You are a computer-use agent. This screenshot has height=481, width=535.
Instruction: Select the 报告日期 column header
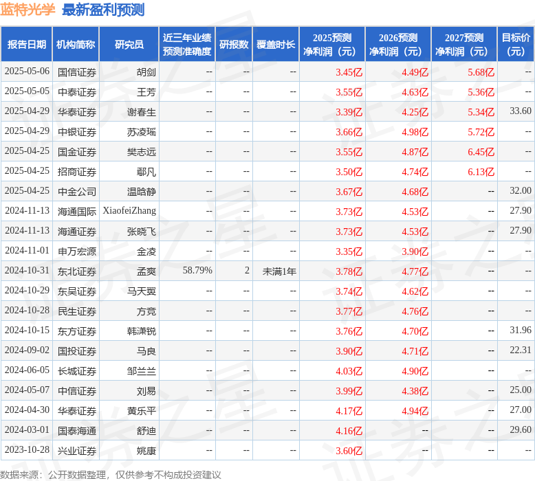[27, 44]
